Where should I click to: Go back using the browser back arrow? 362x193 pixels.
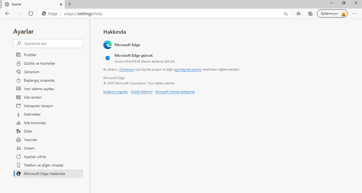point(7,14)
